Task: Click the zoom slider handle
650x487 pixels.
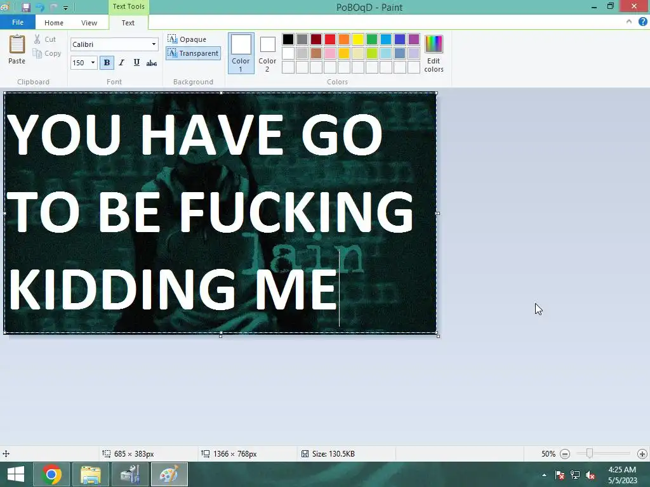Action: tap(589, 454)
